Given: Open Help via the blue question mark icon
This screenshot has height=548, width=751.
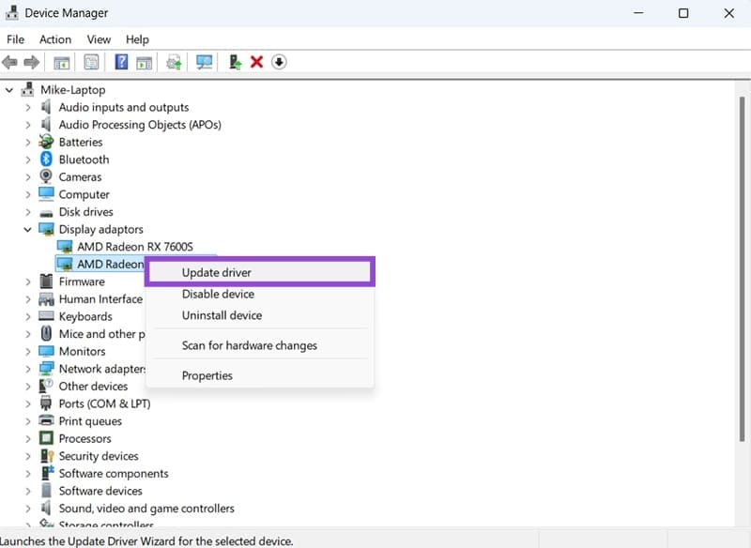Looking at the screenshot, I should pos(120,62).
